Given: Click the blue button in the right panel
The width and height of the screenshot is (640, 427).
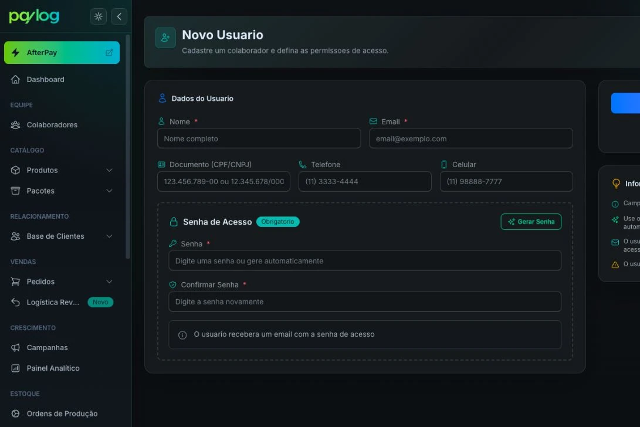Looking at the screenshot, I should (x=625, y=103).
